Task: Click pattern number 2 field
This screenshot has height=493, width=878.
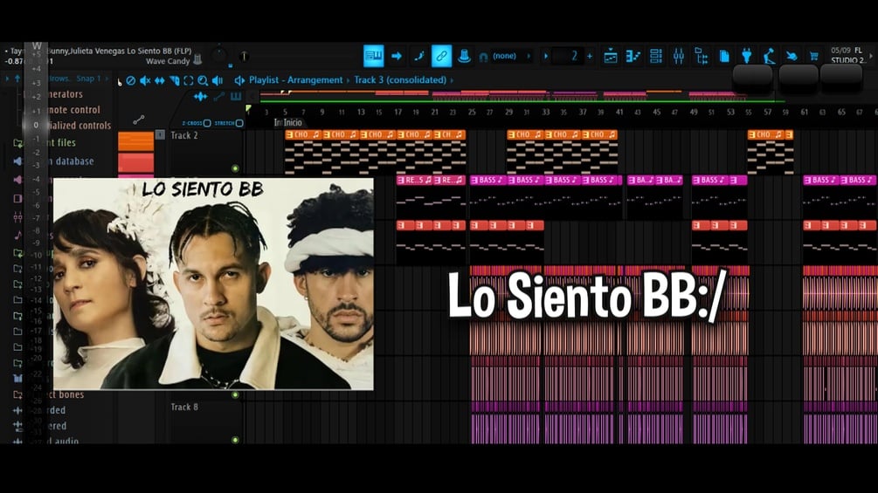Action: pyautogui.click(x=569, y=56)
